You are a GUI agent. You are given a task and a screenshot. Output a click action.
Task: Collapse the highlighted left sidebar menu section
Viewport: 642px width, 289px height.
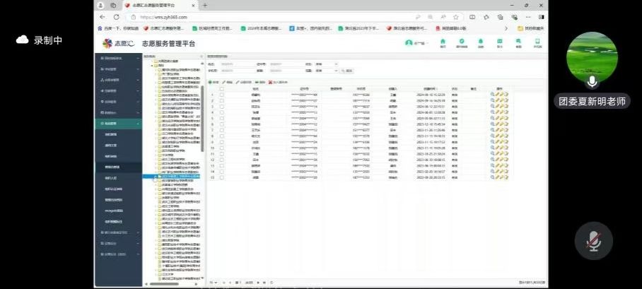coord(117,124)
